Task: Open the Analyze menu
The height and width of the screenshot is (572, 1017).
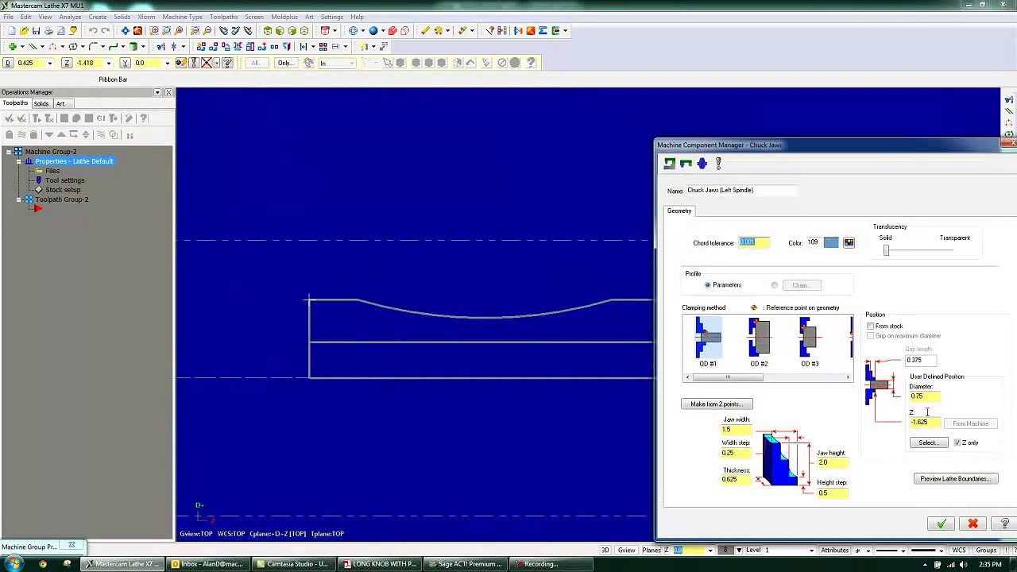Action: point(70,17)
